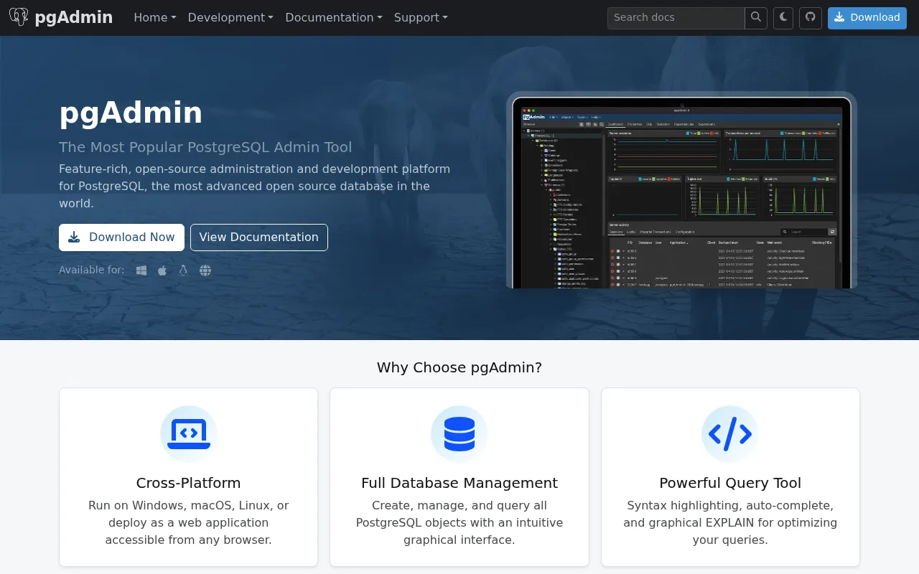Select the Full Database Management heading
The image size is (919, 574).
pos(459,483)
